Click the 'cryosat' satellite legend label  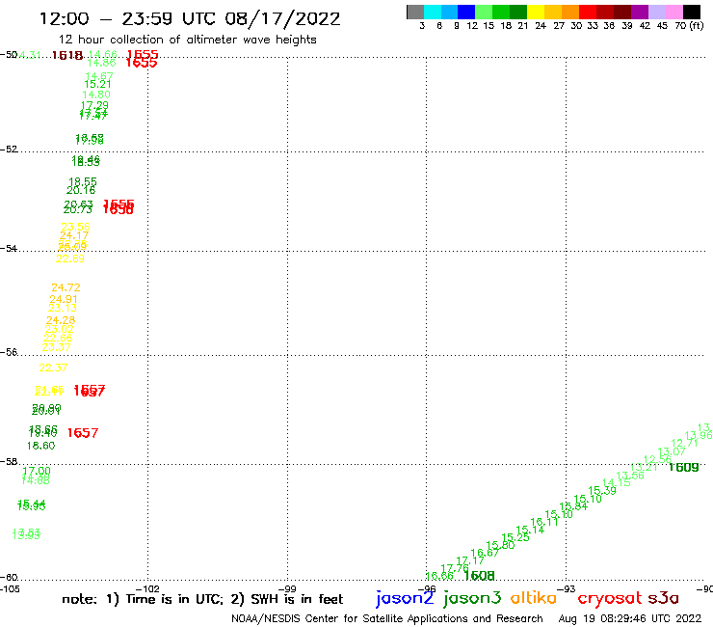[610, 598]
